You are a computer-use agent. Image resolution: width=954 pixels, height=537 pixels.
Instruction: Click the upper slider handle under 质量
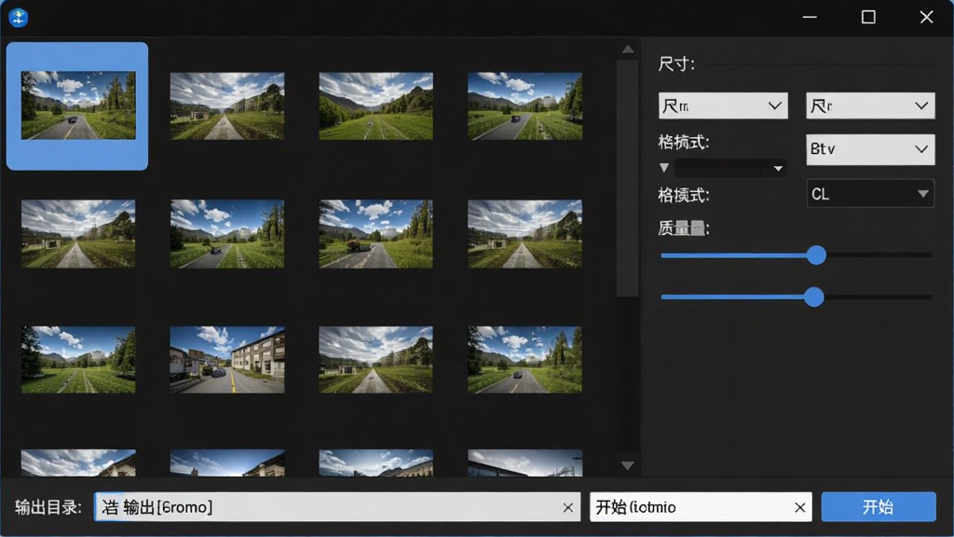pos(816,255)
